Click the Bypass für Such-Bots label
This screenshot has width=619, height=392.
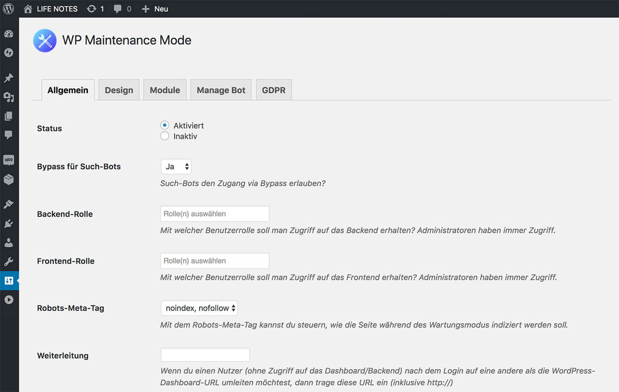79,167
